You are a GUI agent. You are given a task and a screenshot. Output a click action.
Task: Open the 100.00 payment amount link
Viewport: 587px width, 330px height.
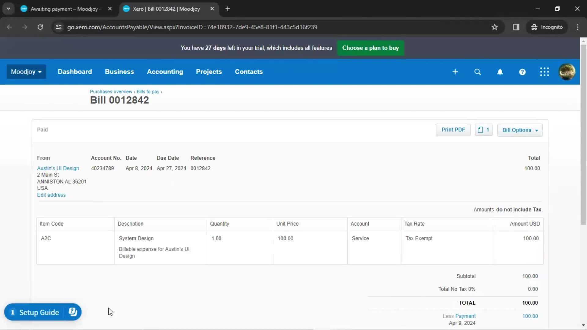[530, 316]
